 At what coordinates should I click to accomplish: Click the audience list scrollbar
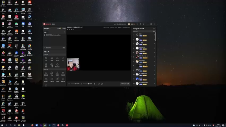156,37
